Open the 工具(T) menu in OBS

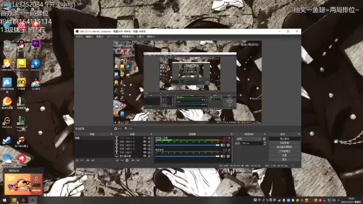tap(140, 37)
